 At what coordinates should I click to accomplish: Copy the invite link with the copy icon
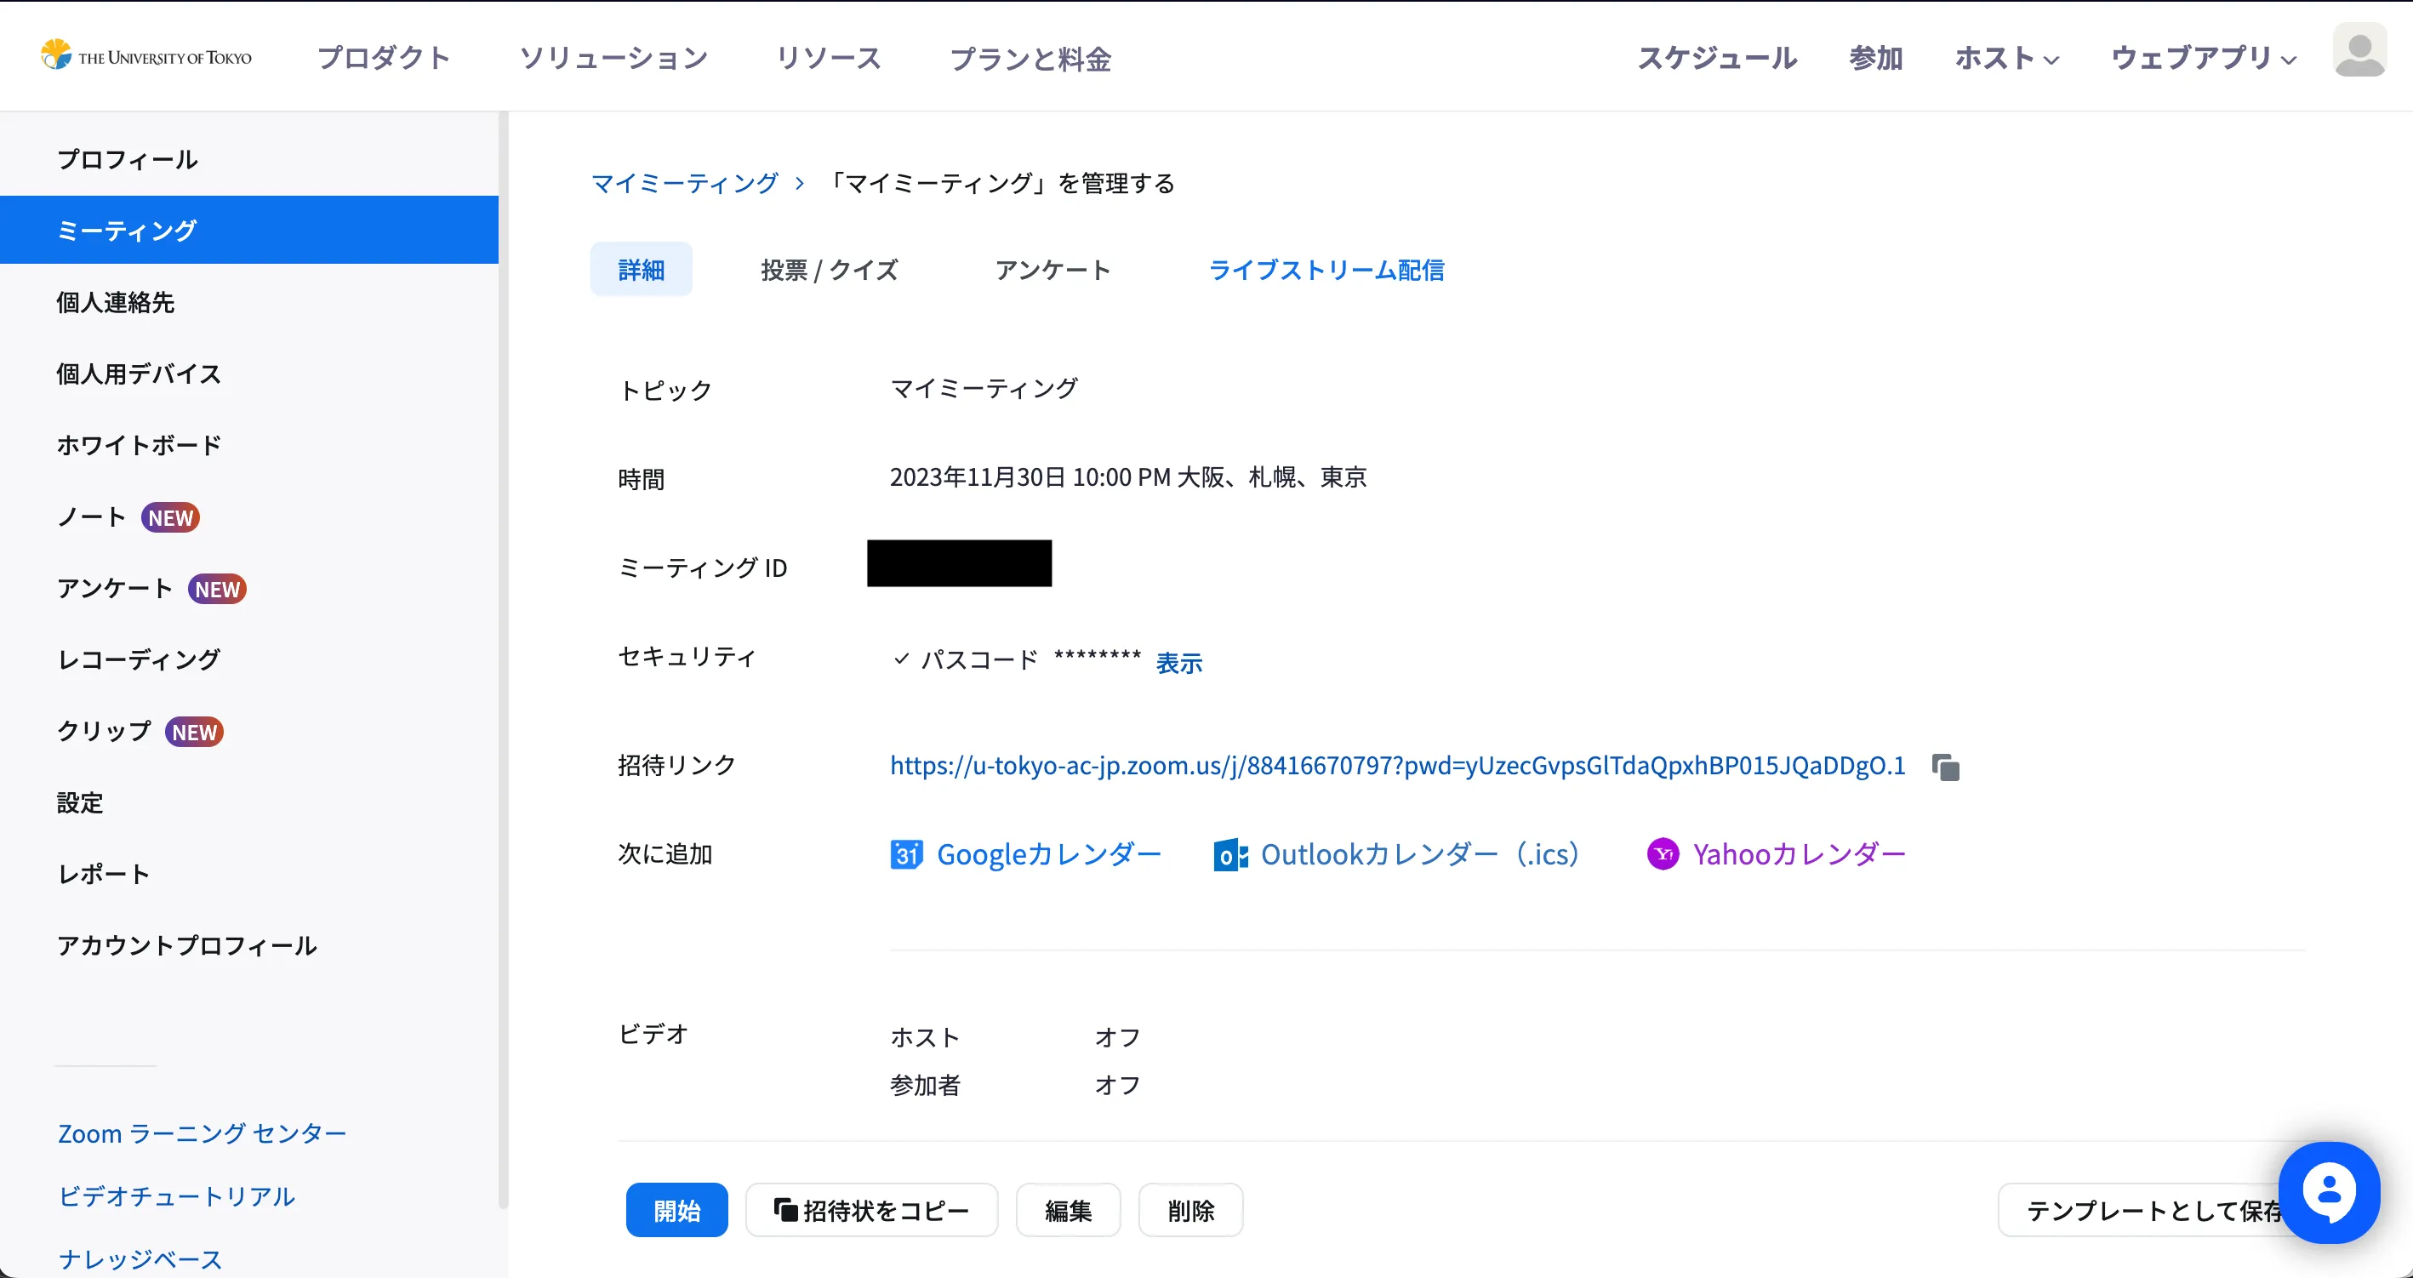[1946, 767]
